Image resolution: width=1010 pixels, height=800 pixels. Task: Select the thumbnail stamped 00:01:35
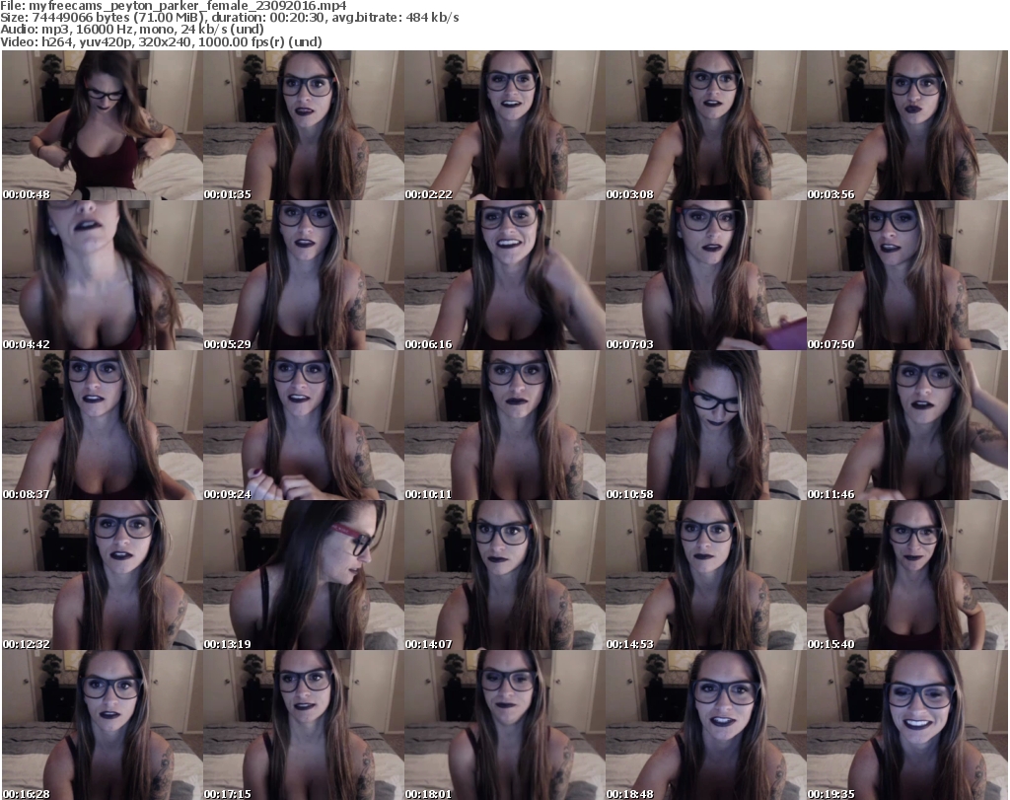click(x=304, y=125)
